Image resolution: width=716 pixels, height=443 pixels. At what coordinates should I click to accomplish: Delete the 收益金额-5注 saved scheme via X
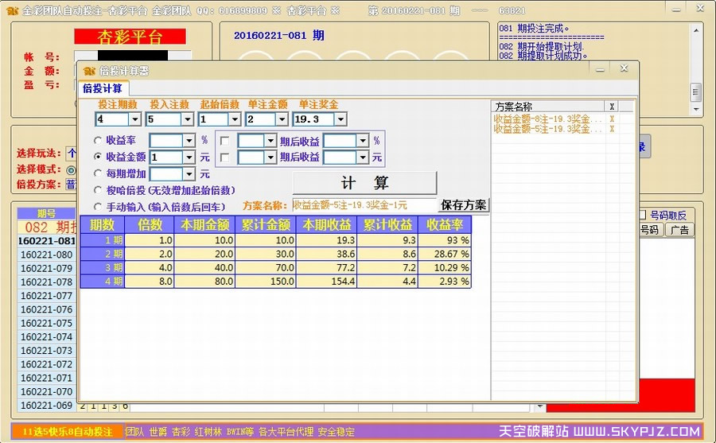click(x=612, y=129)
